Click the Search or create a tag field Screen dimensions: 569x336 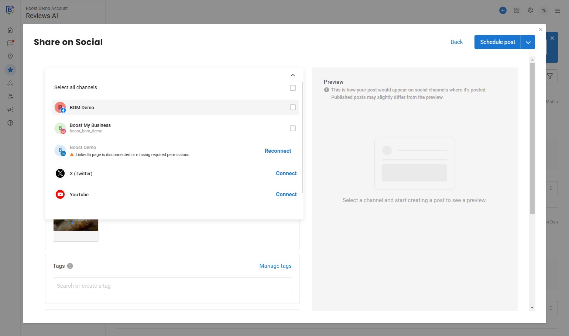[x=172, y=286]
